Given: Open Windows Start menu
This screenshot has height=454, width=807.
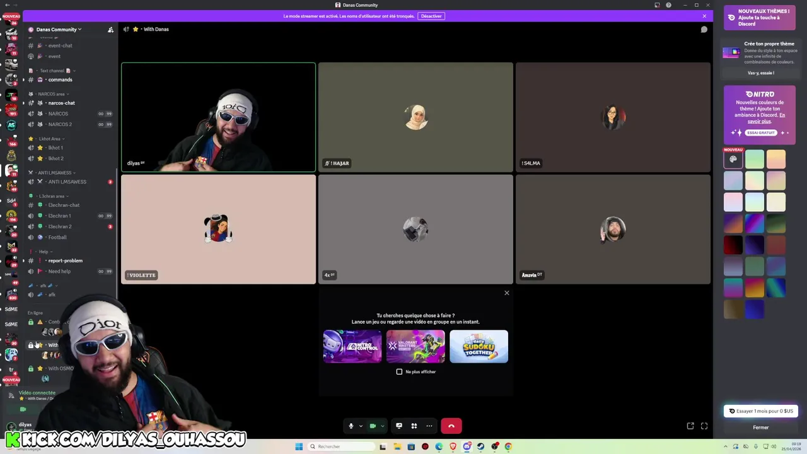Looking at the screenshot, I should point(299,446).
